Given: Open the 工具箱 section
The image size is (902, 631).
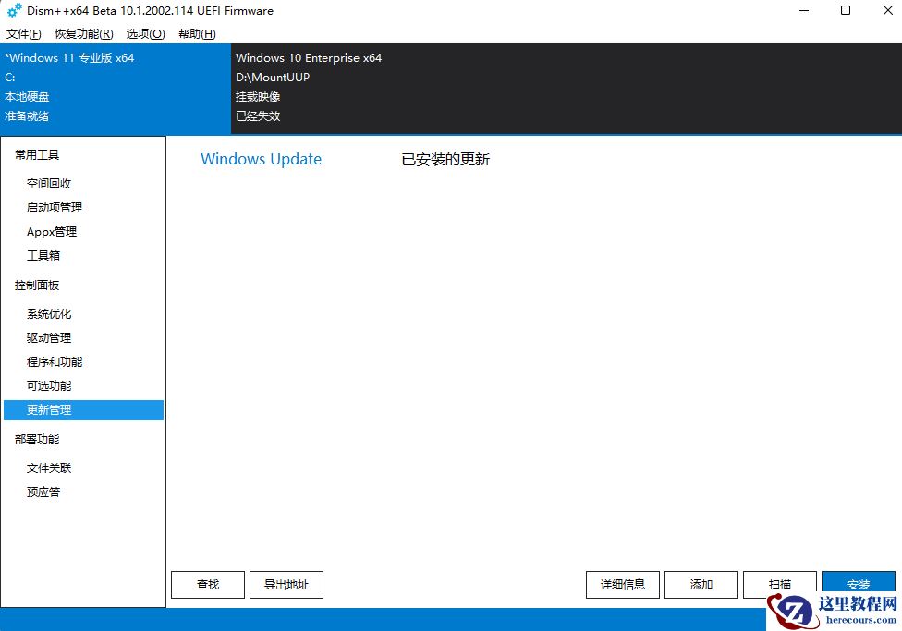Looking at the screenshot, I should pyautogui.click(x=43, y=255).
